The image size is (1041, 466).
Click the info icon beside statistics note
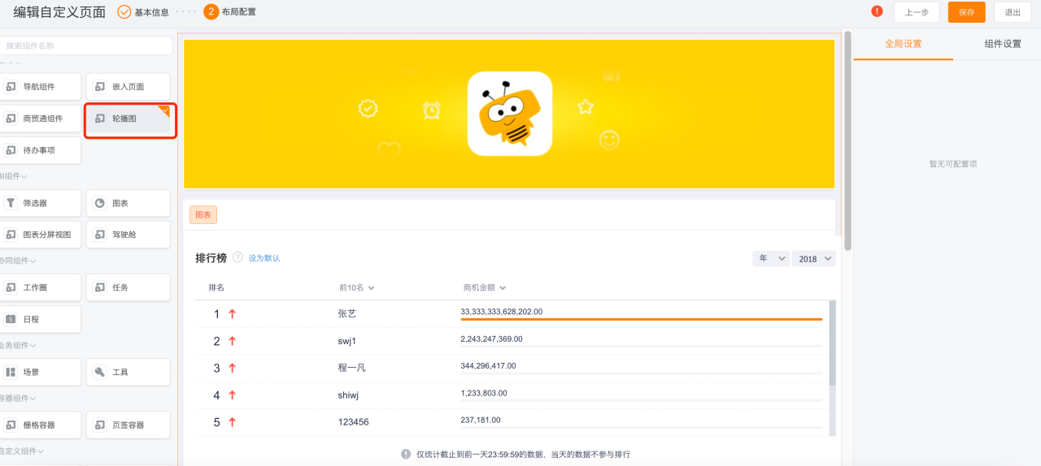(406, 454)
